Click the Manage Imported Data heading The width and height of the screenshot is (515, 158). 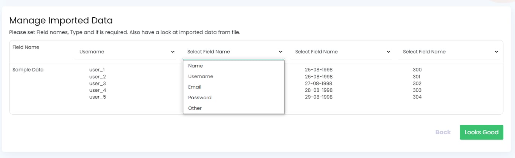[x=61, y=20]
